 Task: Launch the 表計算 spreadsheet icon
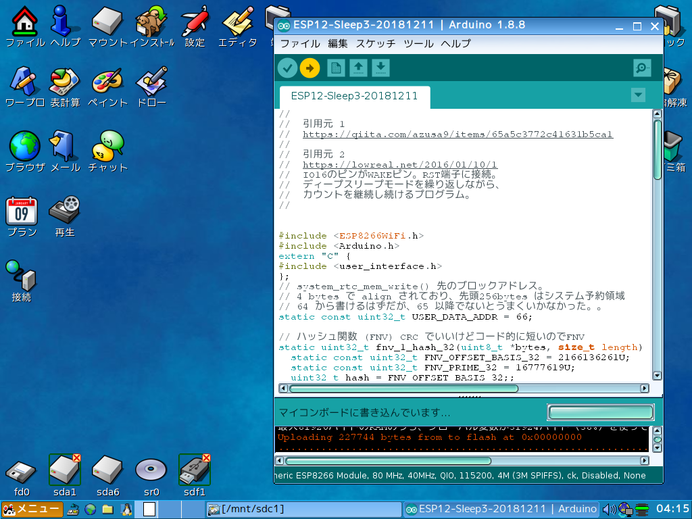pyautogui.click(x=65, y=87)
